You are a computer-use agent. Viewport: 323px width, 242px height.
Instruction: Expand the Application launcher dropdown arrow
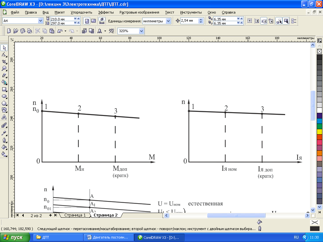click(x=105, y=31)
